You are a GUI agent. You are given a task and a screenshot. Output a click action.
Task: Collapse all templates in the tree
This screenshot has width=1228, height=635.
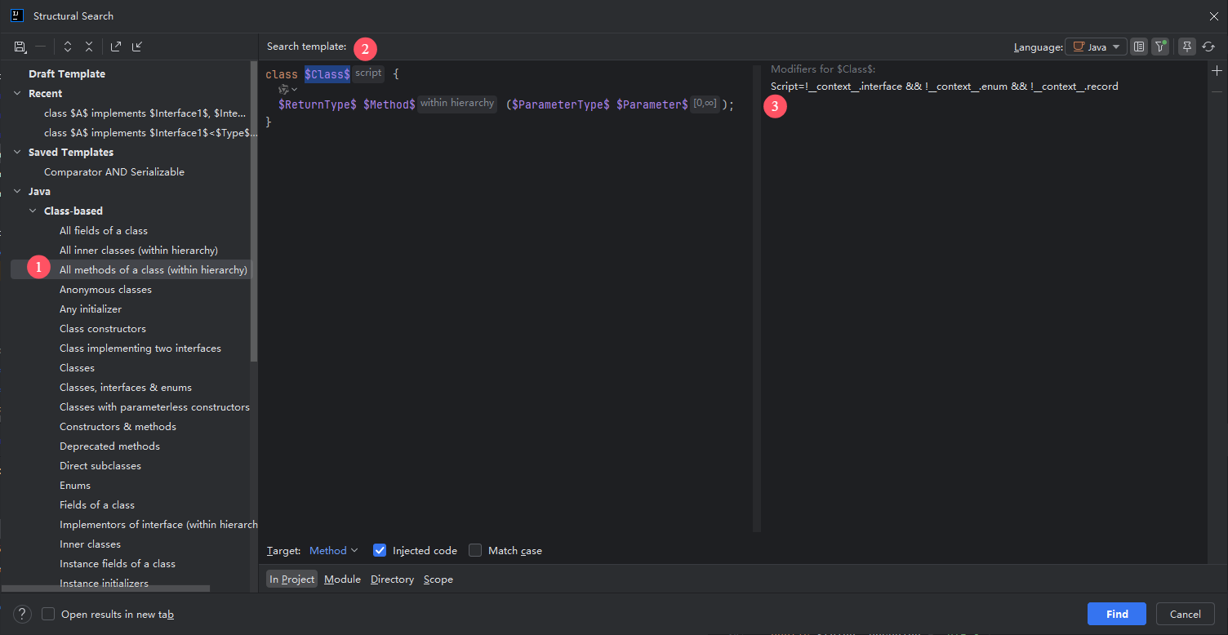(89, 47)
